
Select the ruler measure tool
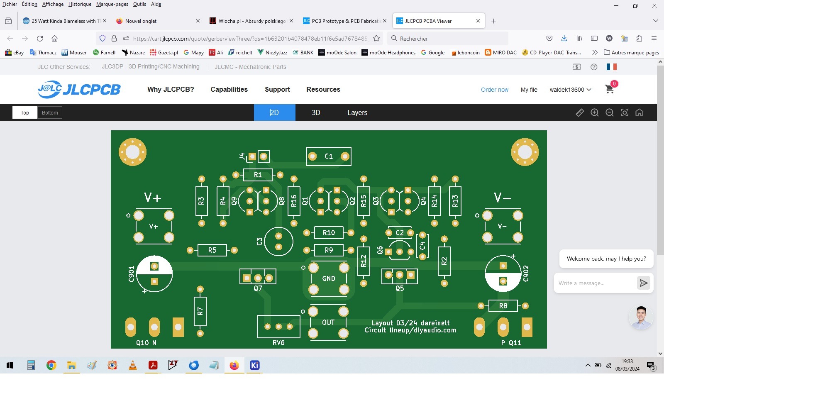point(580,112)
